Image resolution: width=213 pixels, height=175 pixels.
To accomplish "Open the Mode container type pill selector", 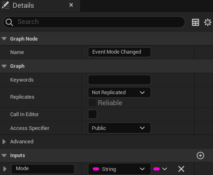I will [x=160, y=169].
